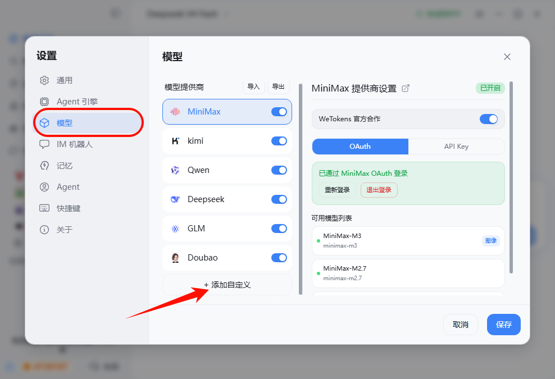555x379 pixels.
Task: Click 已通过 MiniMax OAuth 登录 text
Action: point(363,173)
